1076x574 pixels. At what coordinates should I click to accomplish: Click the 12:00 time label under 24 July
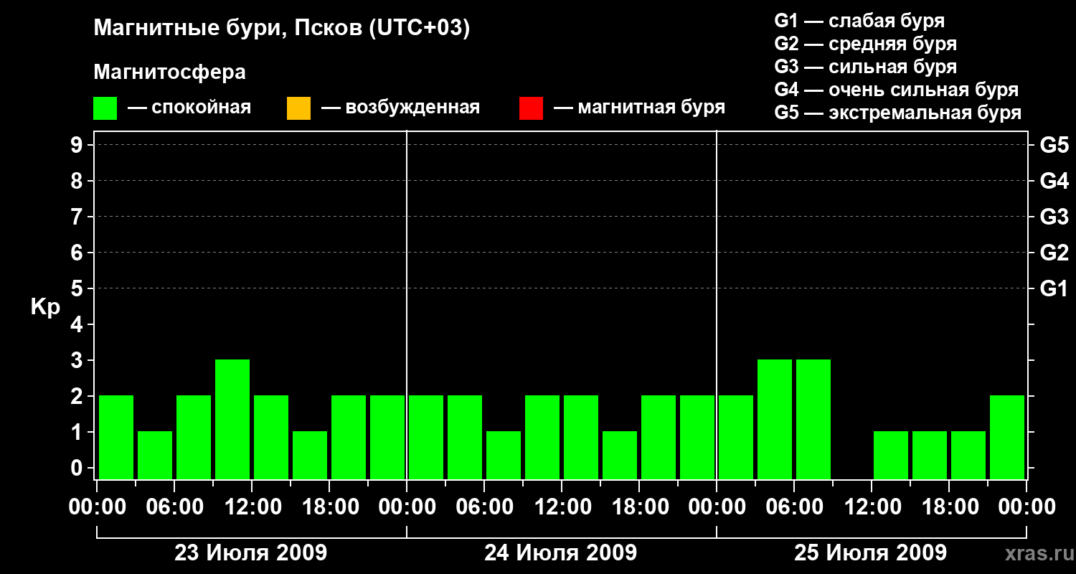click(562, 508)
